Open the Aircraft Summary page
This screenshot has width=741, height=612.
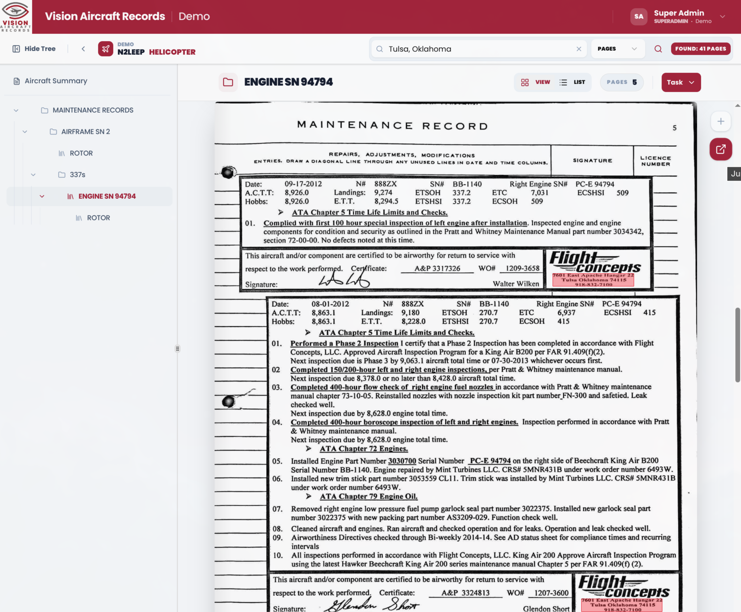[55, 81]
